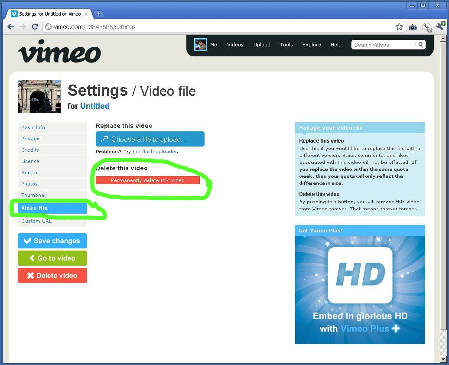Click Choose a file to upload
The height and width of the screenshot is (365, 449).
point(150,139)
